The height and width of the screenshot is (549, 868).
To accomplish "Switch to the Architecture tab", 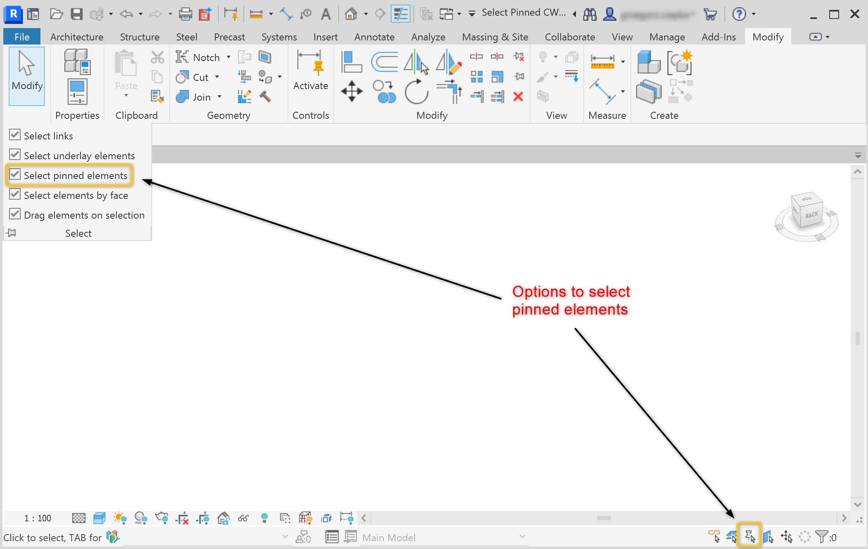I will pyautogui.click(x=77, y=37).
